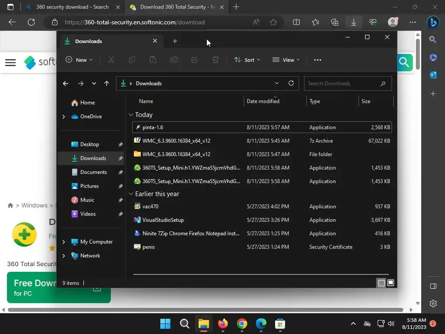
Task: Expand Network tree node
Action: 63,256
